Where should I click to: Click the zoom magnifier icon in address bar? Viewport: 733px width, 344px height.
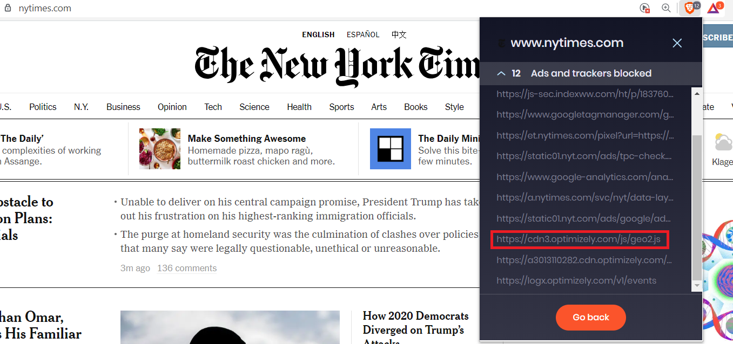666,8
